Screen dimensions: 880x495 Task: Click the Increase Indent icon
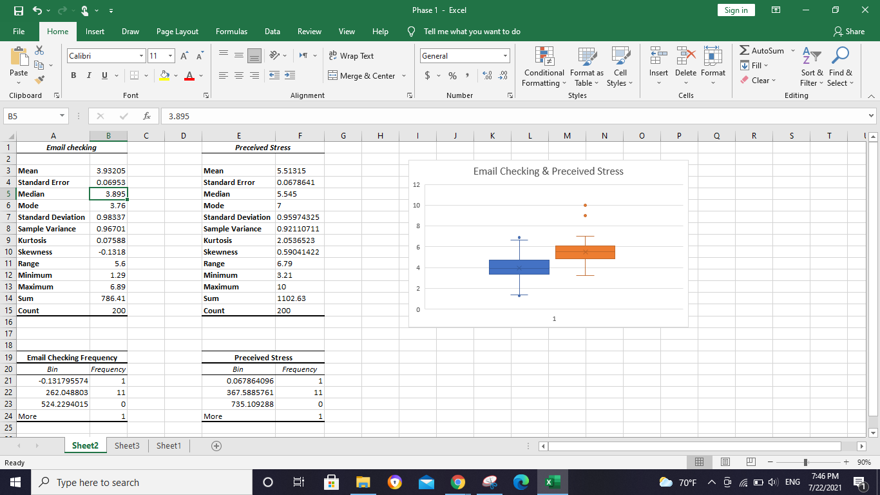[x=290, y=76]
